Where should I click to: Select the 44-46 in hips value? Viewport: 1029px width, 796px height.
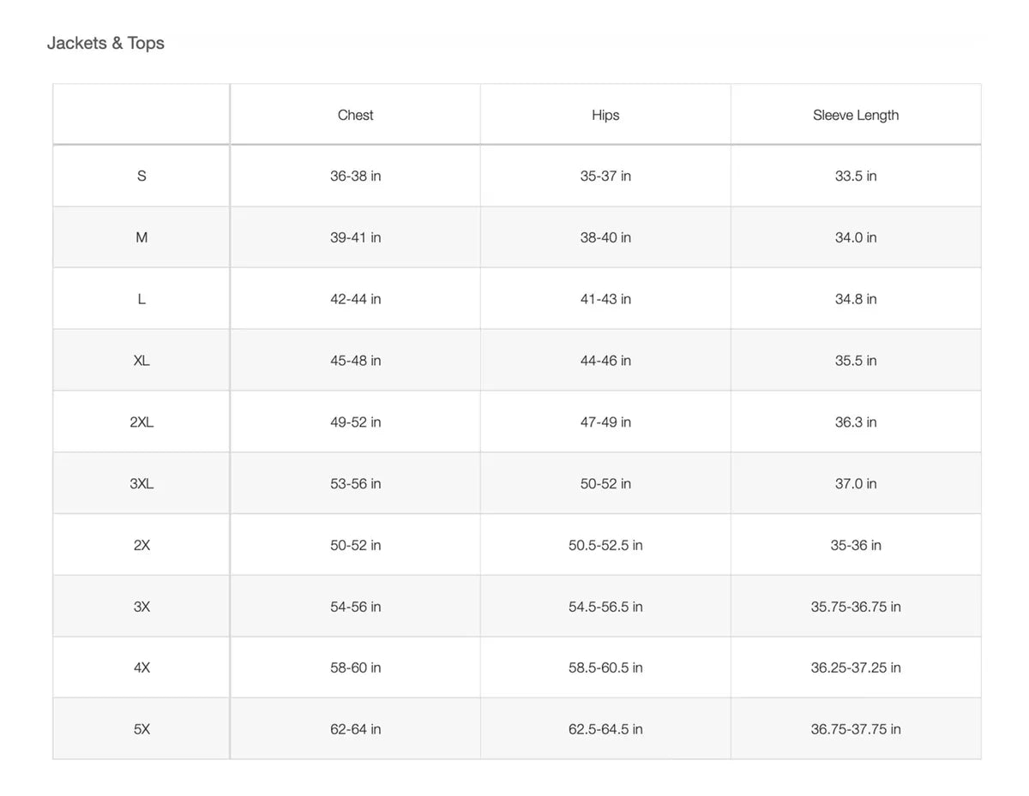[605, 361]
